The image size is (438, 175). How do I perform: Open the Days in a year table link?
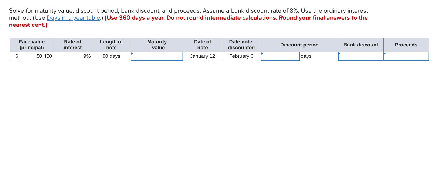(x=73, y=18)
